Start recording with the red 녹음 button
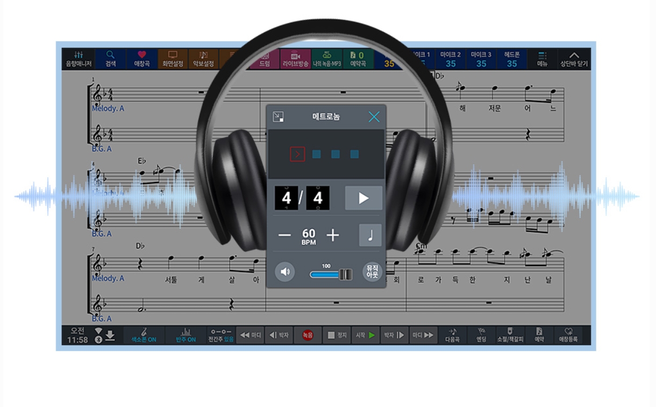Viewport: 656px width, 407px height. 308,335
